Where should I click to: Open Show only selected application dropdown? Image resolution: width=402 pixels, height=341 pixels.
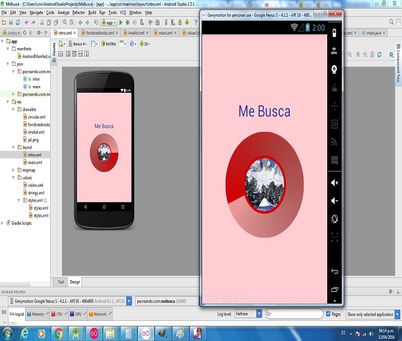coord(373,314)
